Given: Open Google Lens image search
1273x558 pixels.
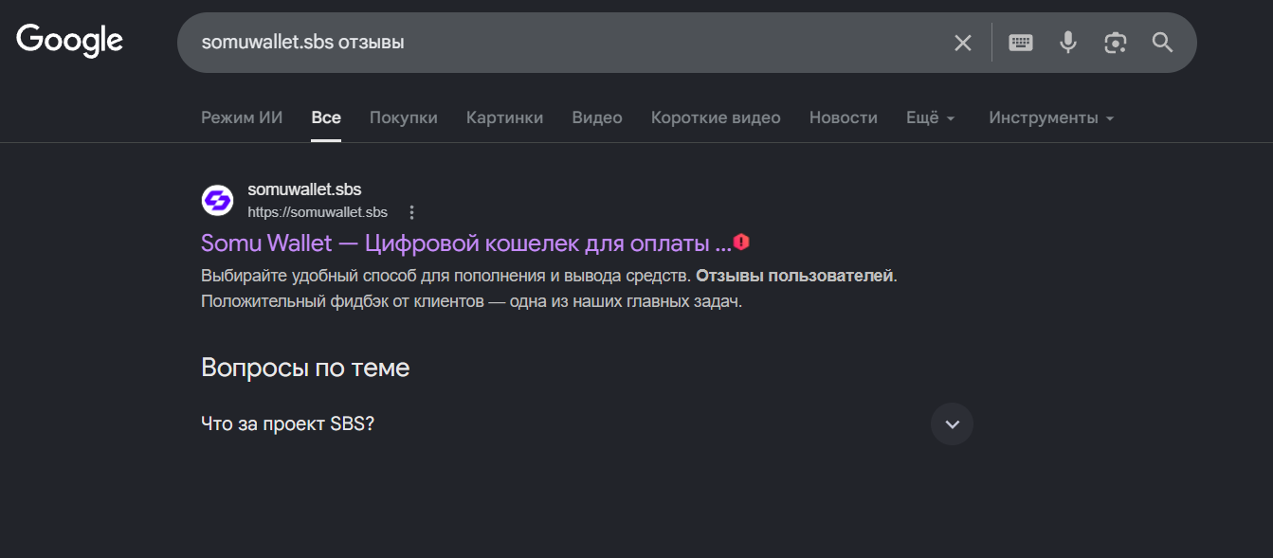Looking at the screenshot, I should point(1116,43).
